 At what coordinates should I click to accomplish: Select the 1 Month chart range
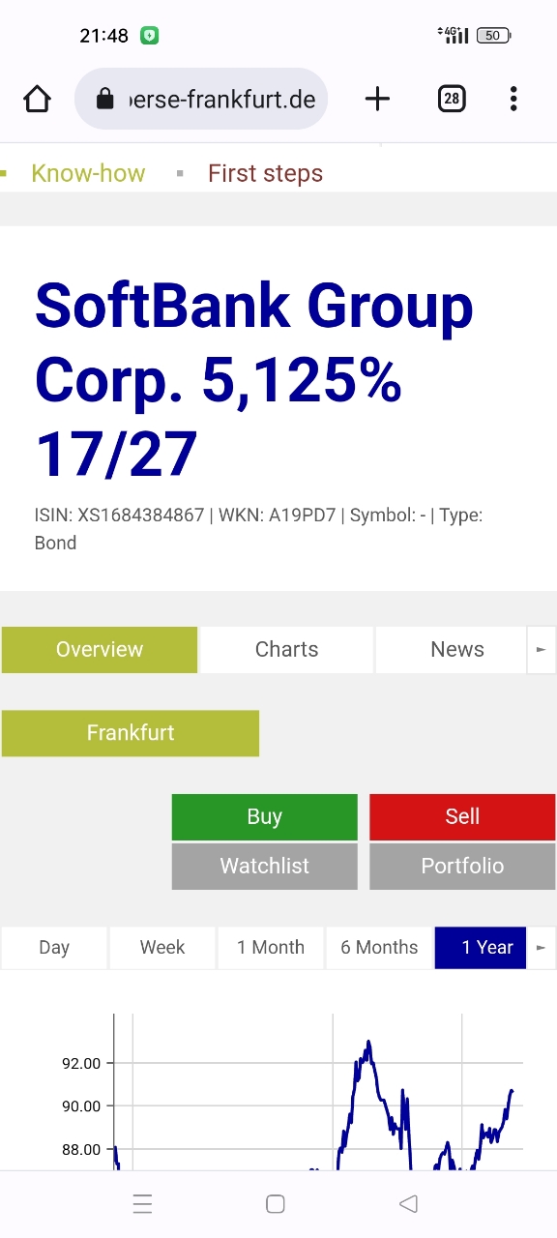click(x=271, y=948)
